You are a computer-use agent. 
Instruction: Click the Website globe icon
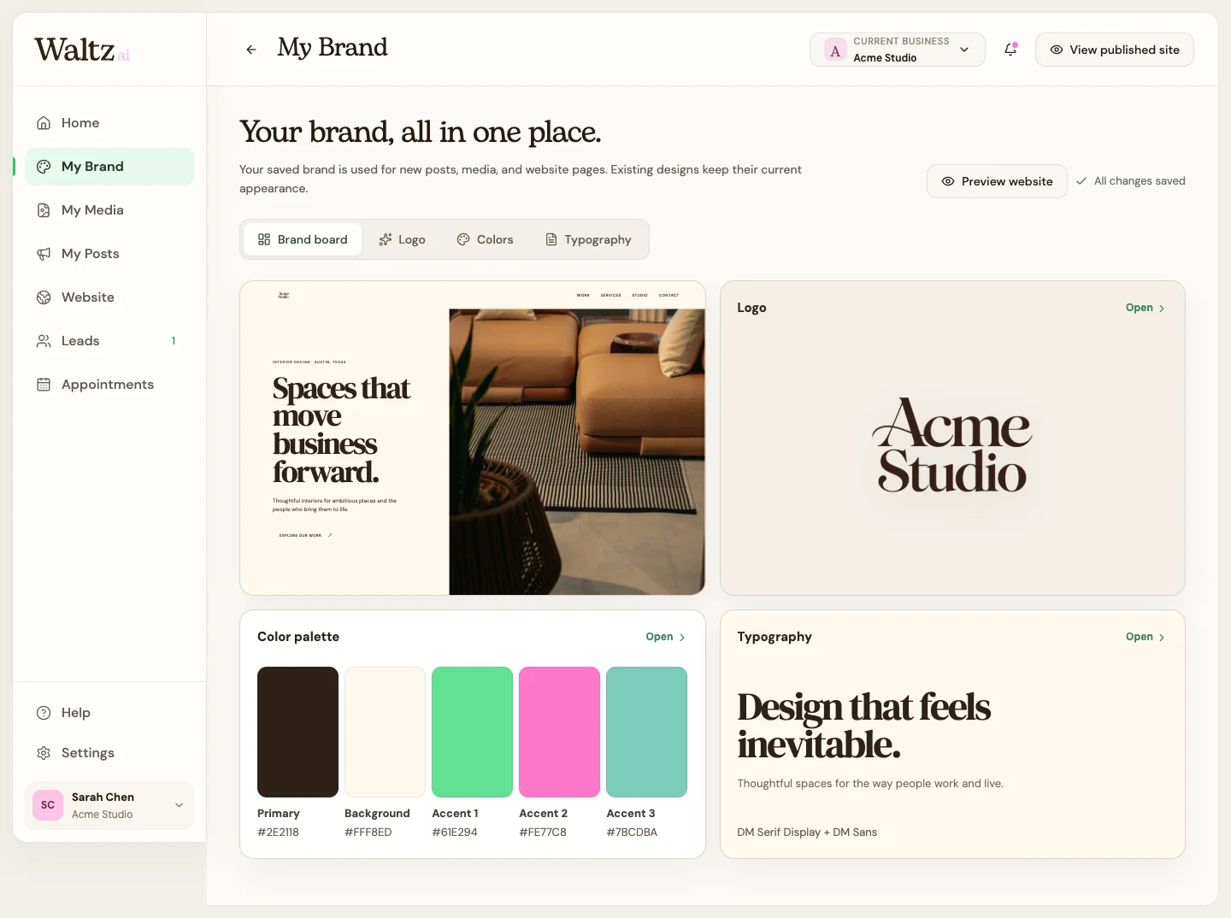[44, 297]
